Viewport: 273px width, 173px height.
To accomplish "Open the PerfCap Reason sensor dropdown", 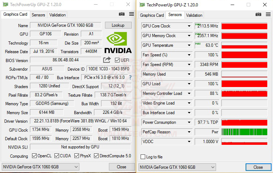I will point(189,132).
